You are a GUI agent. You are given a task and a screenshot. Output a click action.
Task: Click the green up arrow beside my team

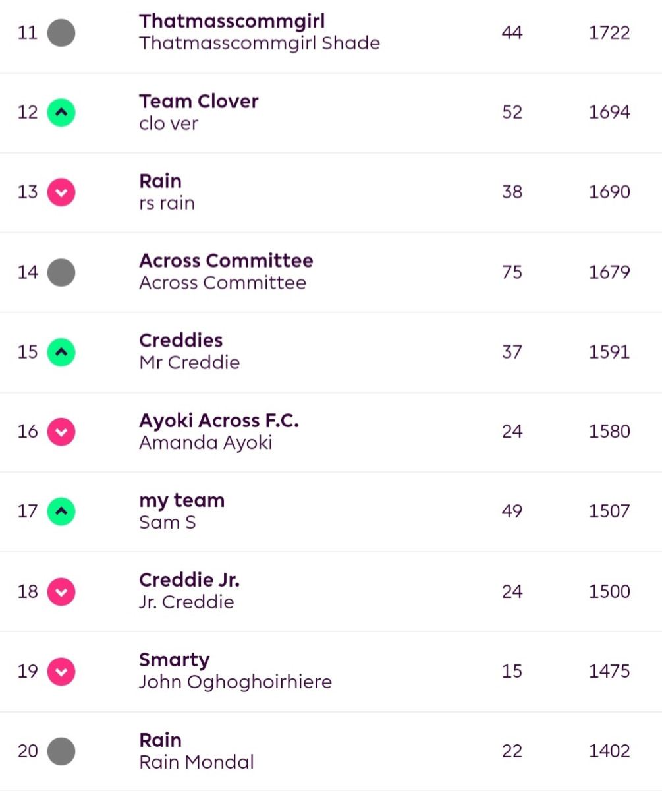(x=61, y=511)
